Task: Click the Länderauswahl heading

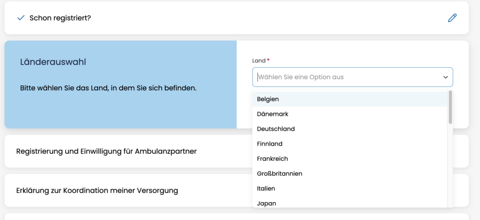Action: 53,62
